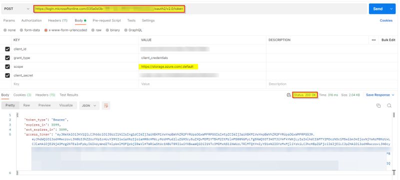
Task: Open the Test Results tab
Action: coord(69,95)
